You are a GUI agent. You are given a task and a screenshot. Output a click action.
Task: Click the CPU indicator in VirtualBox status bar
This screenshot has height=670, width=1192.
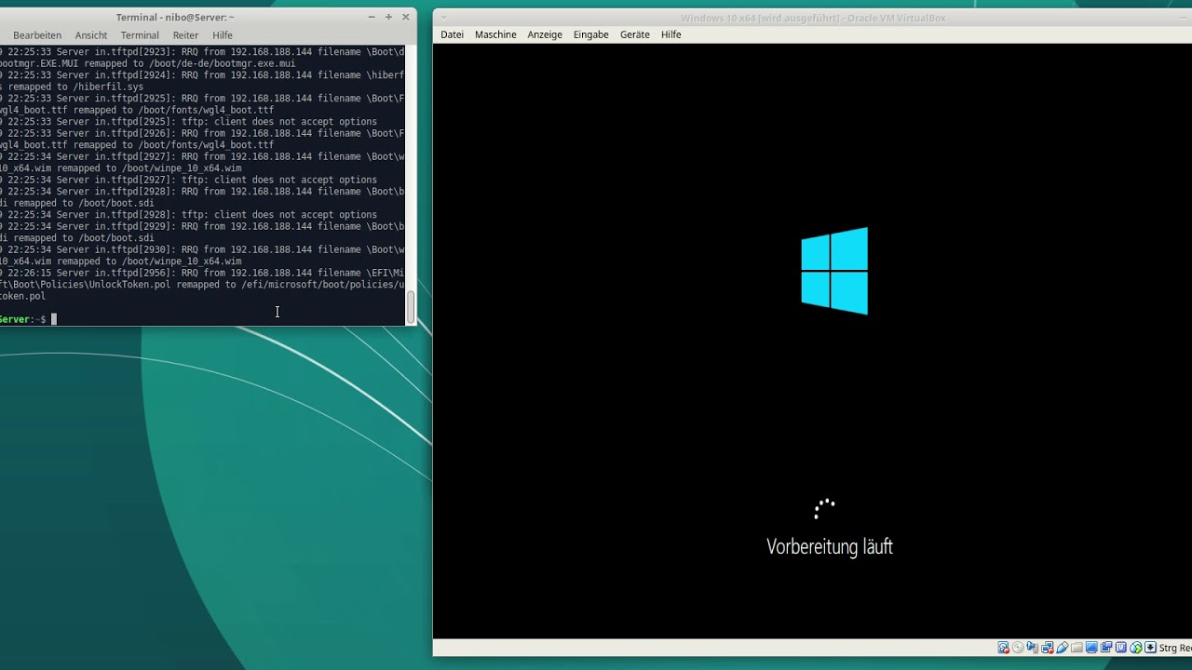pyautogui.click(x=1121, y=648)
